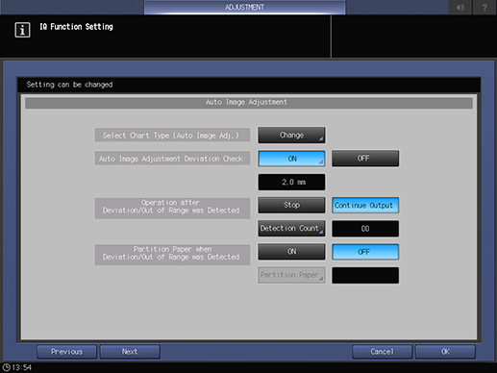Select the ADJUSTMENT tab
This screenshot has width=497, height=373.
(x=244, y=7)
